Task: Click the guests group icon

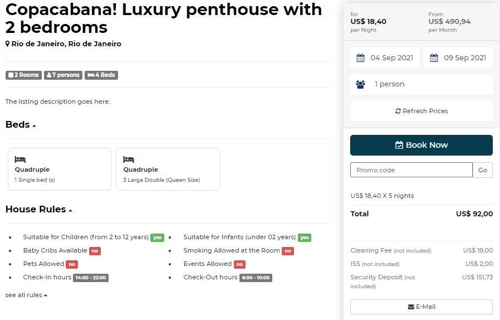Action: click(360, 84)
